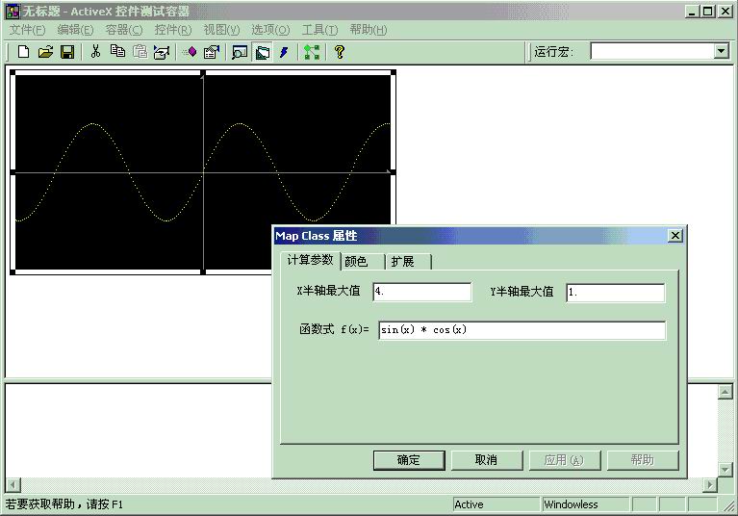
Task: Click the insert new control toolbar icon
Action: [161, 52]
